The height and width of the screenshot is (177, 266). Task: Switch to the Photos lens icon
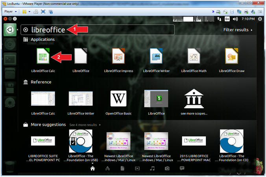tap(167, 168)
